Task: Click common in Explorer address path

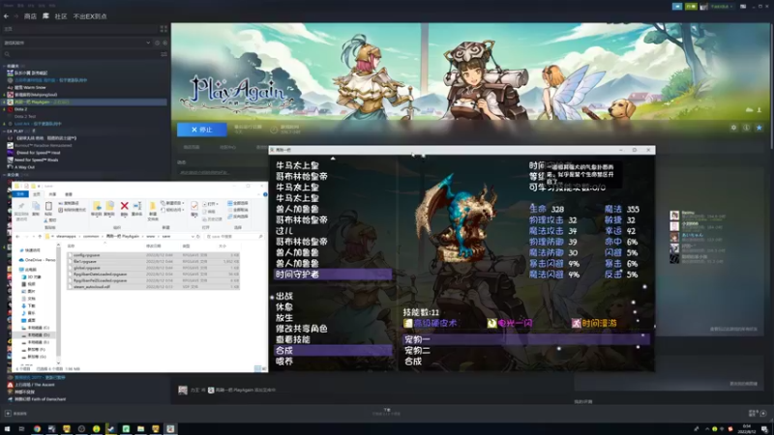Action: coord(91,236)
